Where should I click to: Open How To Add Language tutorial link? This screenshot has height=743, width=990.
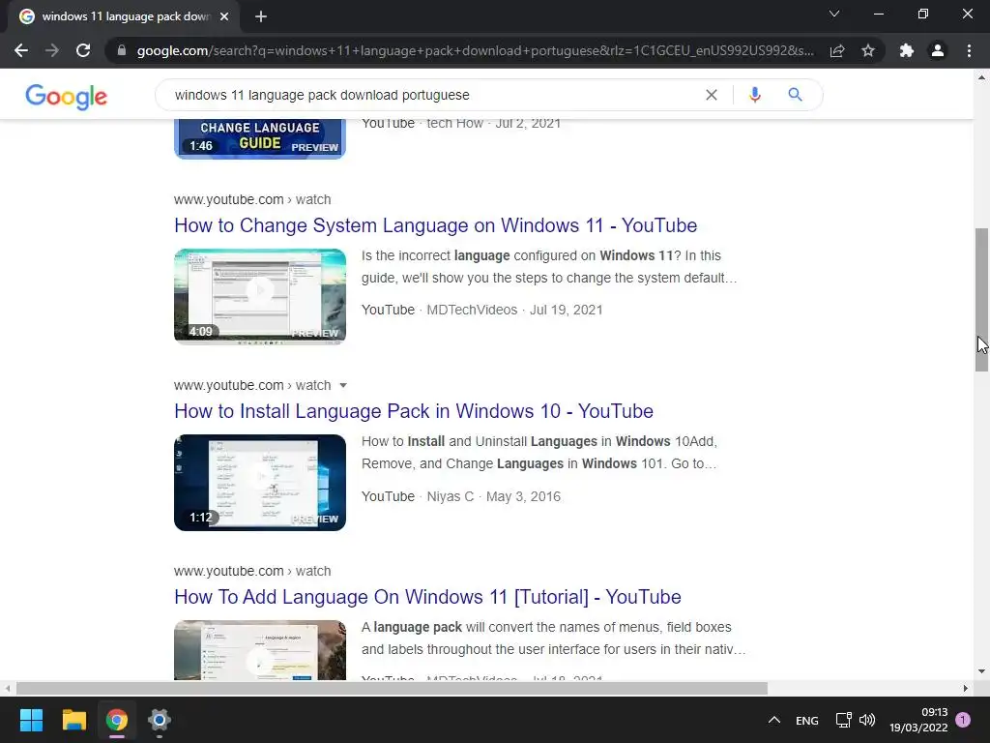point(427,597)
